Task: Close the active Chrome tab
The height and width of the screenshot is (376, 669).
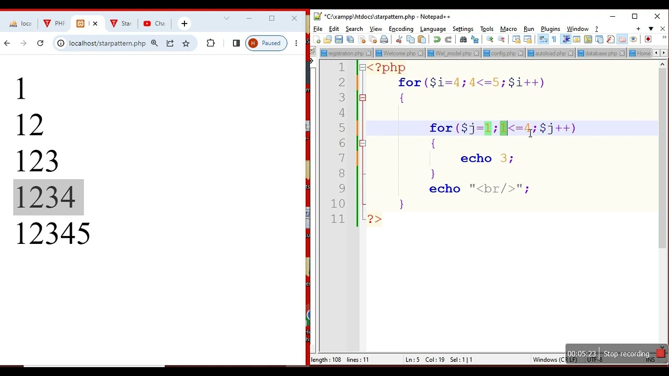Action: [x=95, y=23]
